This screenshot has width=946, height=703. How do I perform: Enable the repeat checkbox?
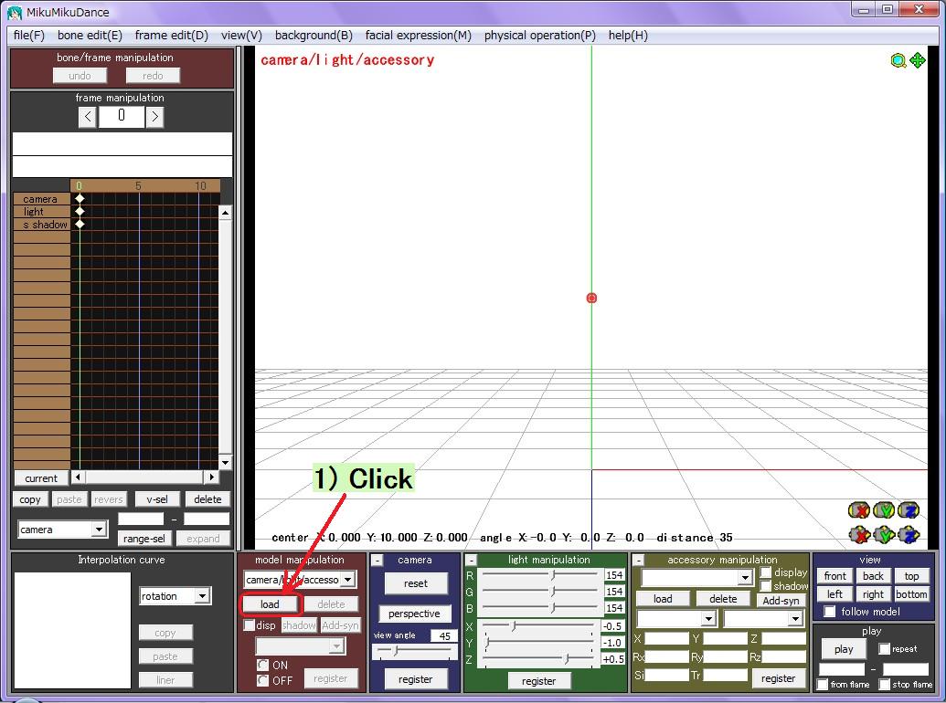(885, 649)
